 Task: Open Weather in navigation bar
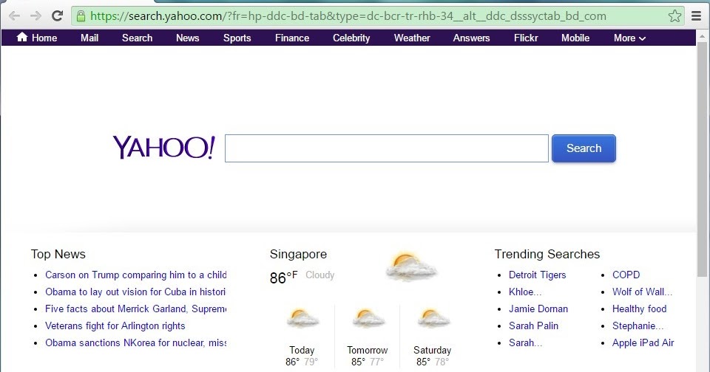click(412, 38)
